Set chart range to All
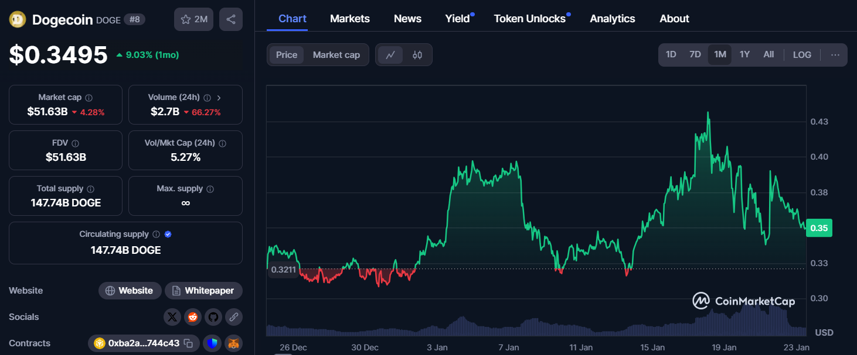Viewport: 857px width, 355px height. 768,55
